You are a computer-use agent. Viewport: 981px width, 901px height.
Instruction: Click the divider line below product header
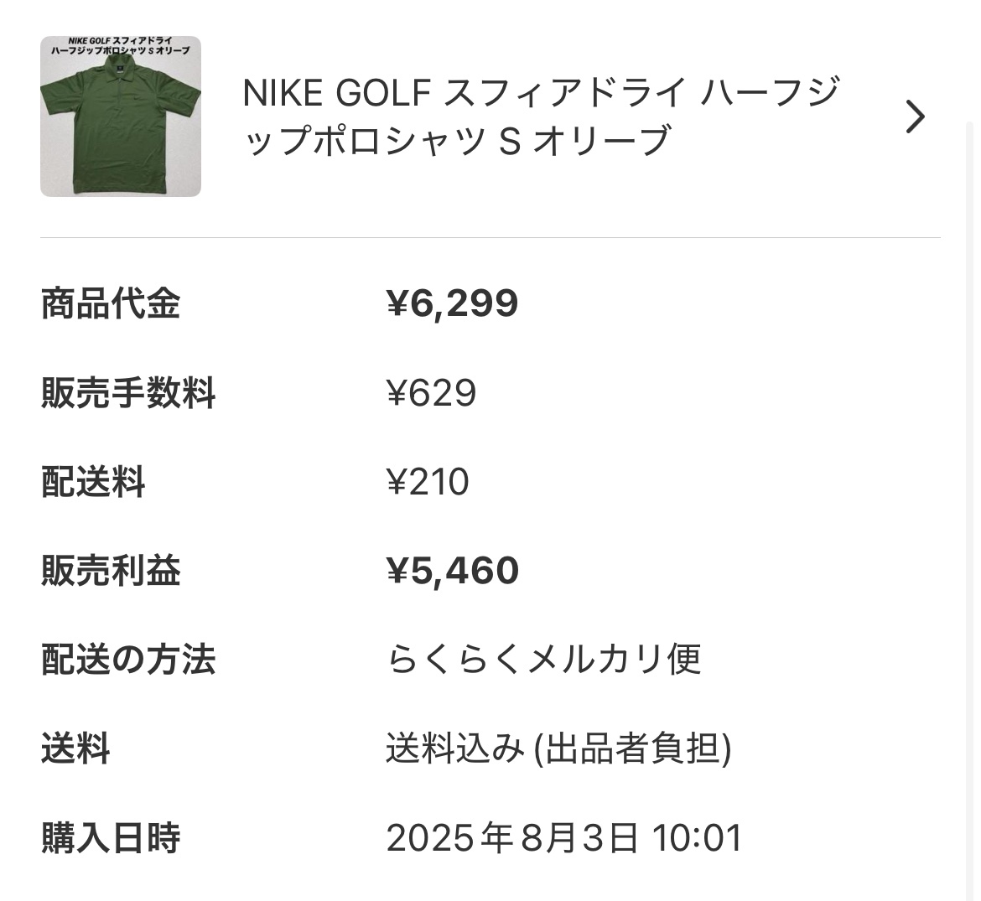click(490, 238)
